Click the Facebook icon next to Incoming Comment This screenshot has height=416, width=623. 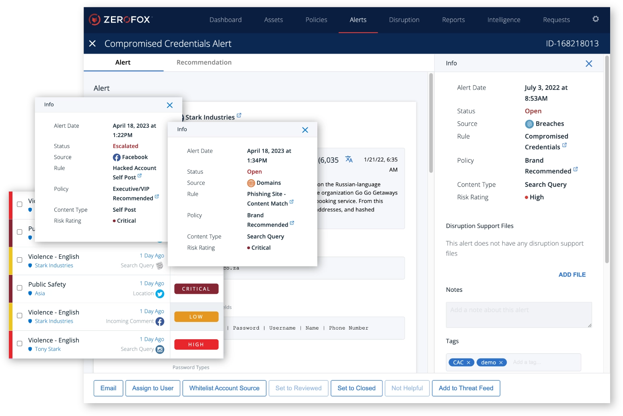point(160,322)
